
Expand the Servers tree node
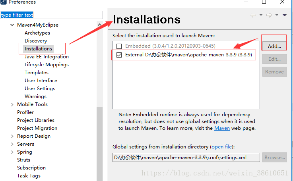12,144
